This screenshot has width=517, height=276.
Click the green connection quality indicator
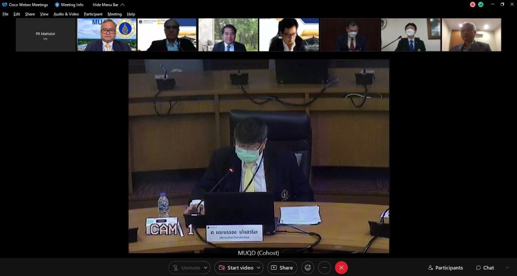click(481, 4)
